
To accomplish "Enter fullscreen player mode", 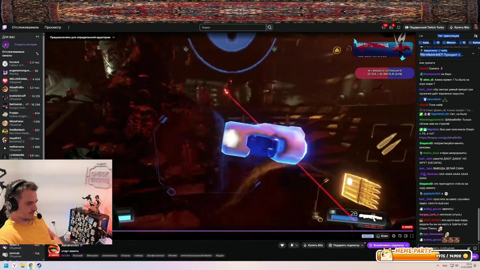I will (411, 236).
